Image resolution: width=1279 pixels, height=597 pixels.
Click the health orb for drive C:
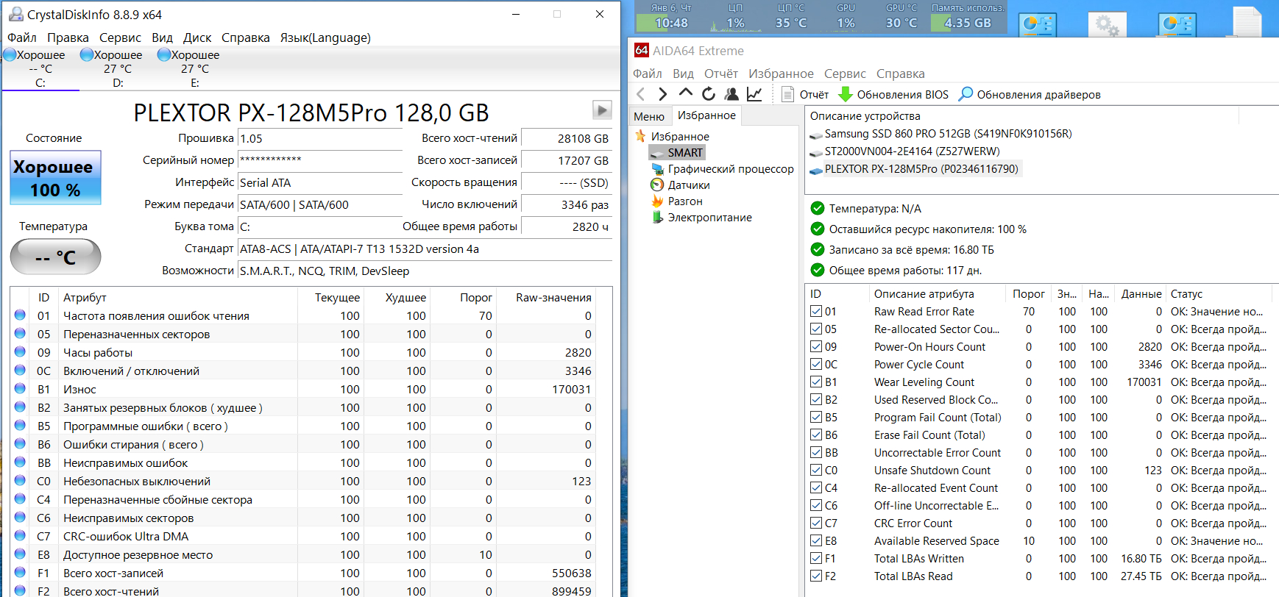click(10, 55)
